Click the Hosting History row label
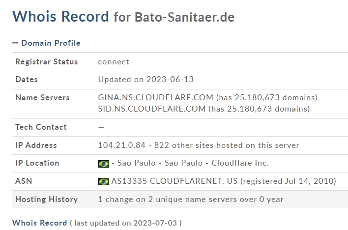This screenshot has width=348, height=230. tap(47, 200)
